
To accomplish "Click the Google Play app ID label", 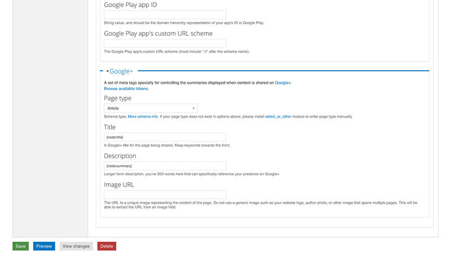I will point(130,4).
